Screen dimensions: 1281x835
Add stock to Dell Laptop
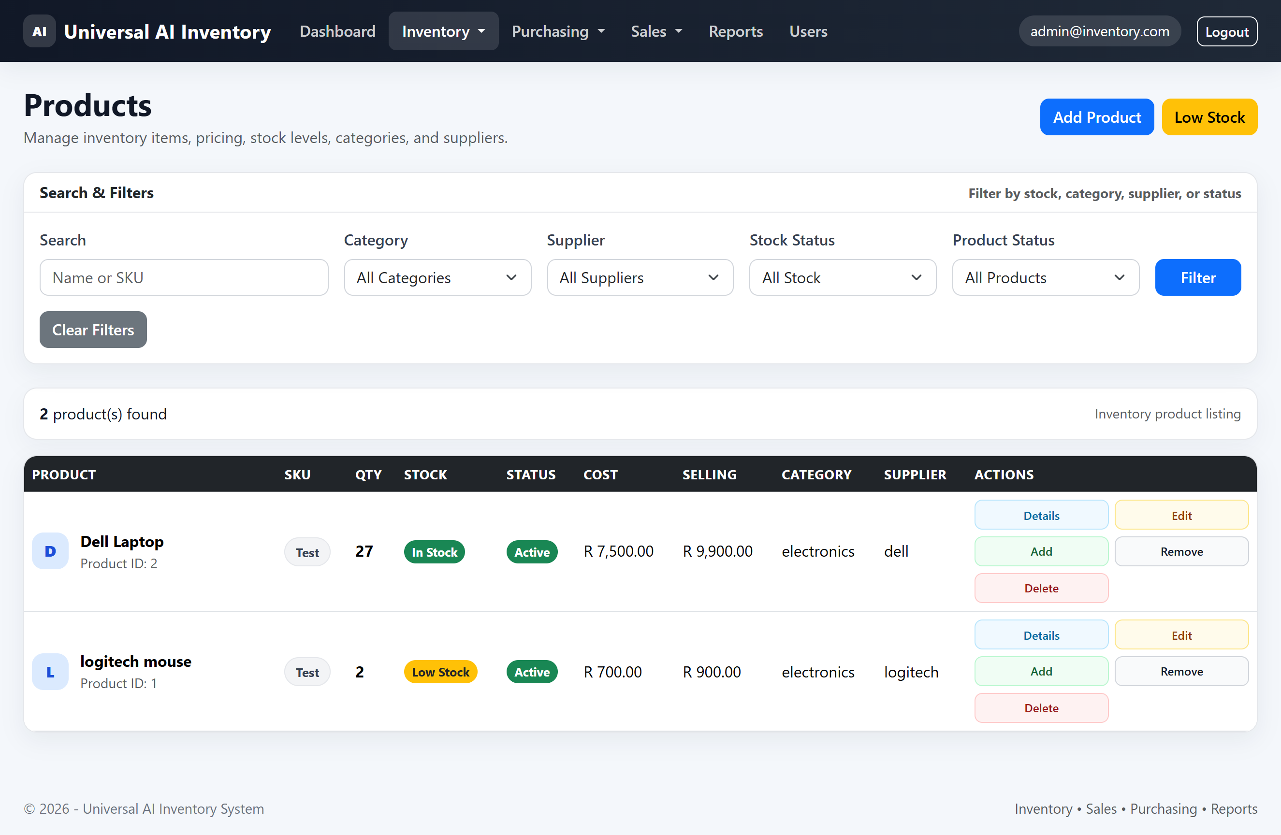[x=1041, y=551]
